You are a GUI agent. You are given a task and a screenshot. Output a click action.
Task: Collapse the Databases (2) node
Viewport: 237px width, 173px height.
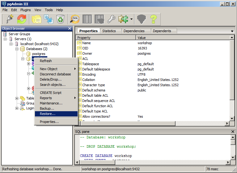[x=17, y=49]
